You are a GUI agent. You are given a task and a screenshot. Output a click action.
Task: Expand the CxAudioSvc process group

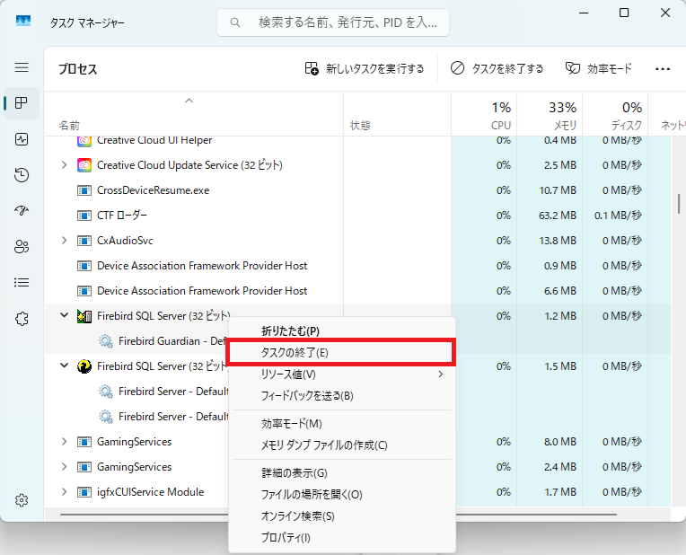64,241
